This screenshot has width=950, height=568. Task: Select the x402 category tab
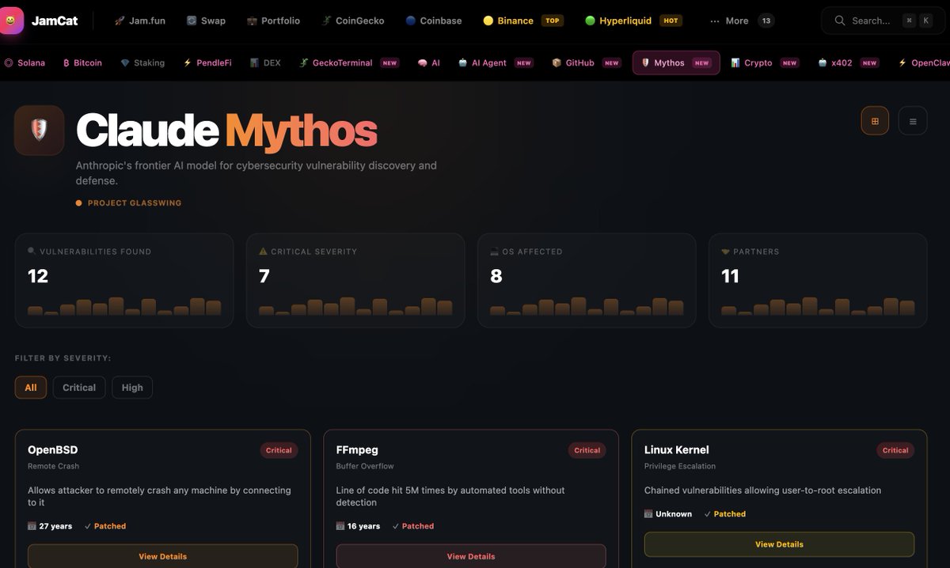(x=848, y=62)
